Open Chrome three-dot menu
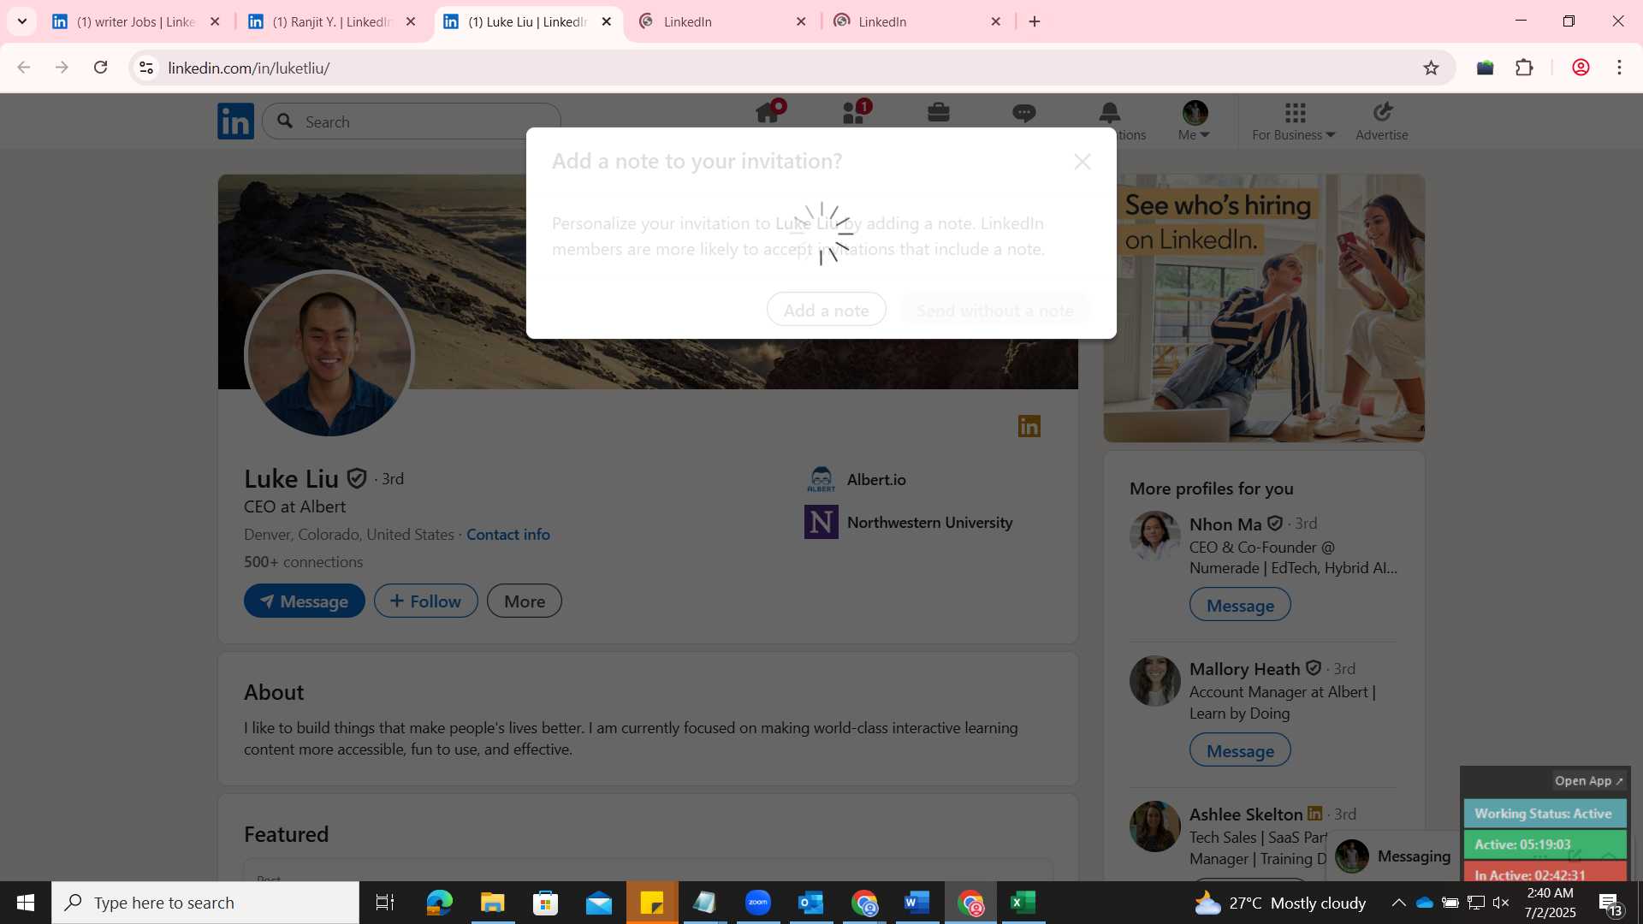 tap(1619, 68)
